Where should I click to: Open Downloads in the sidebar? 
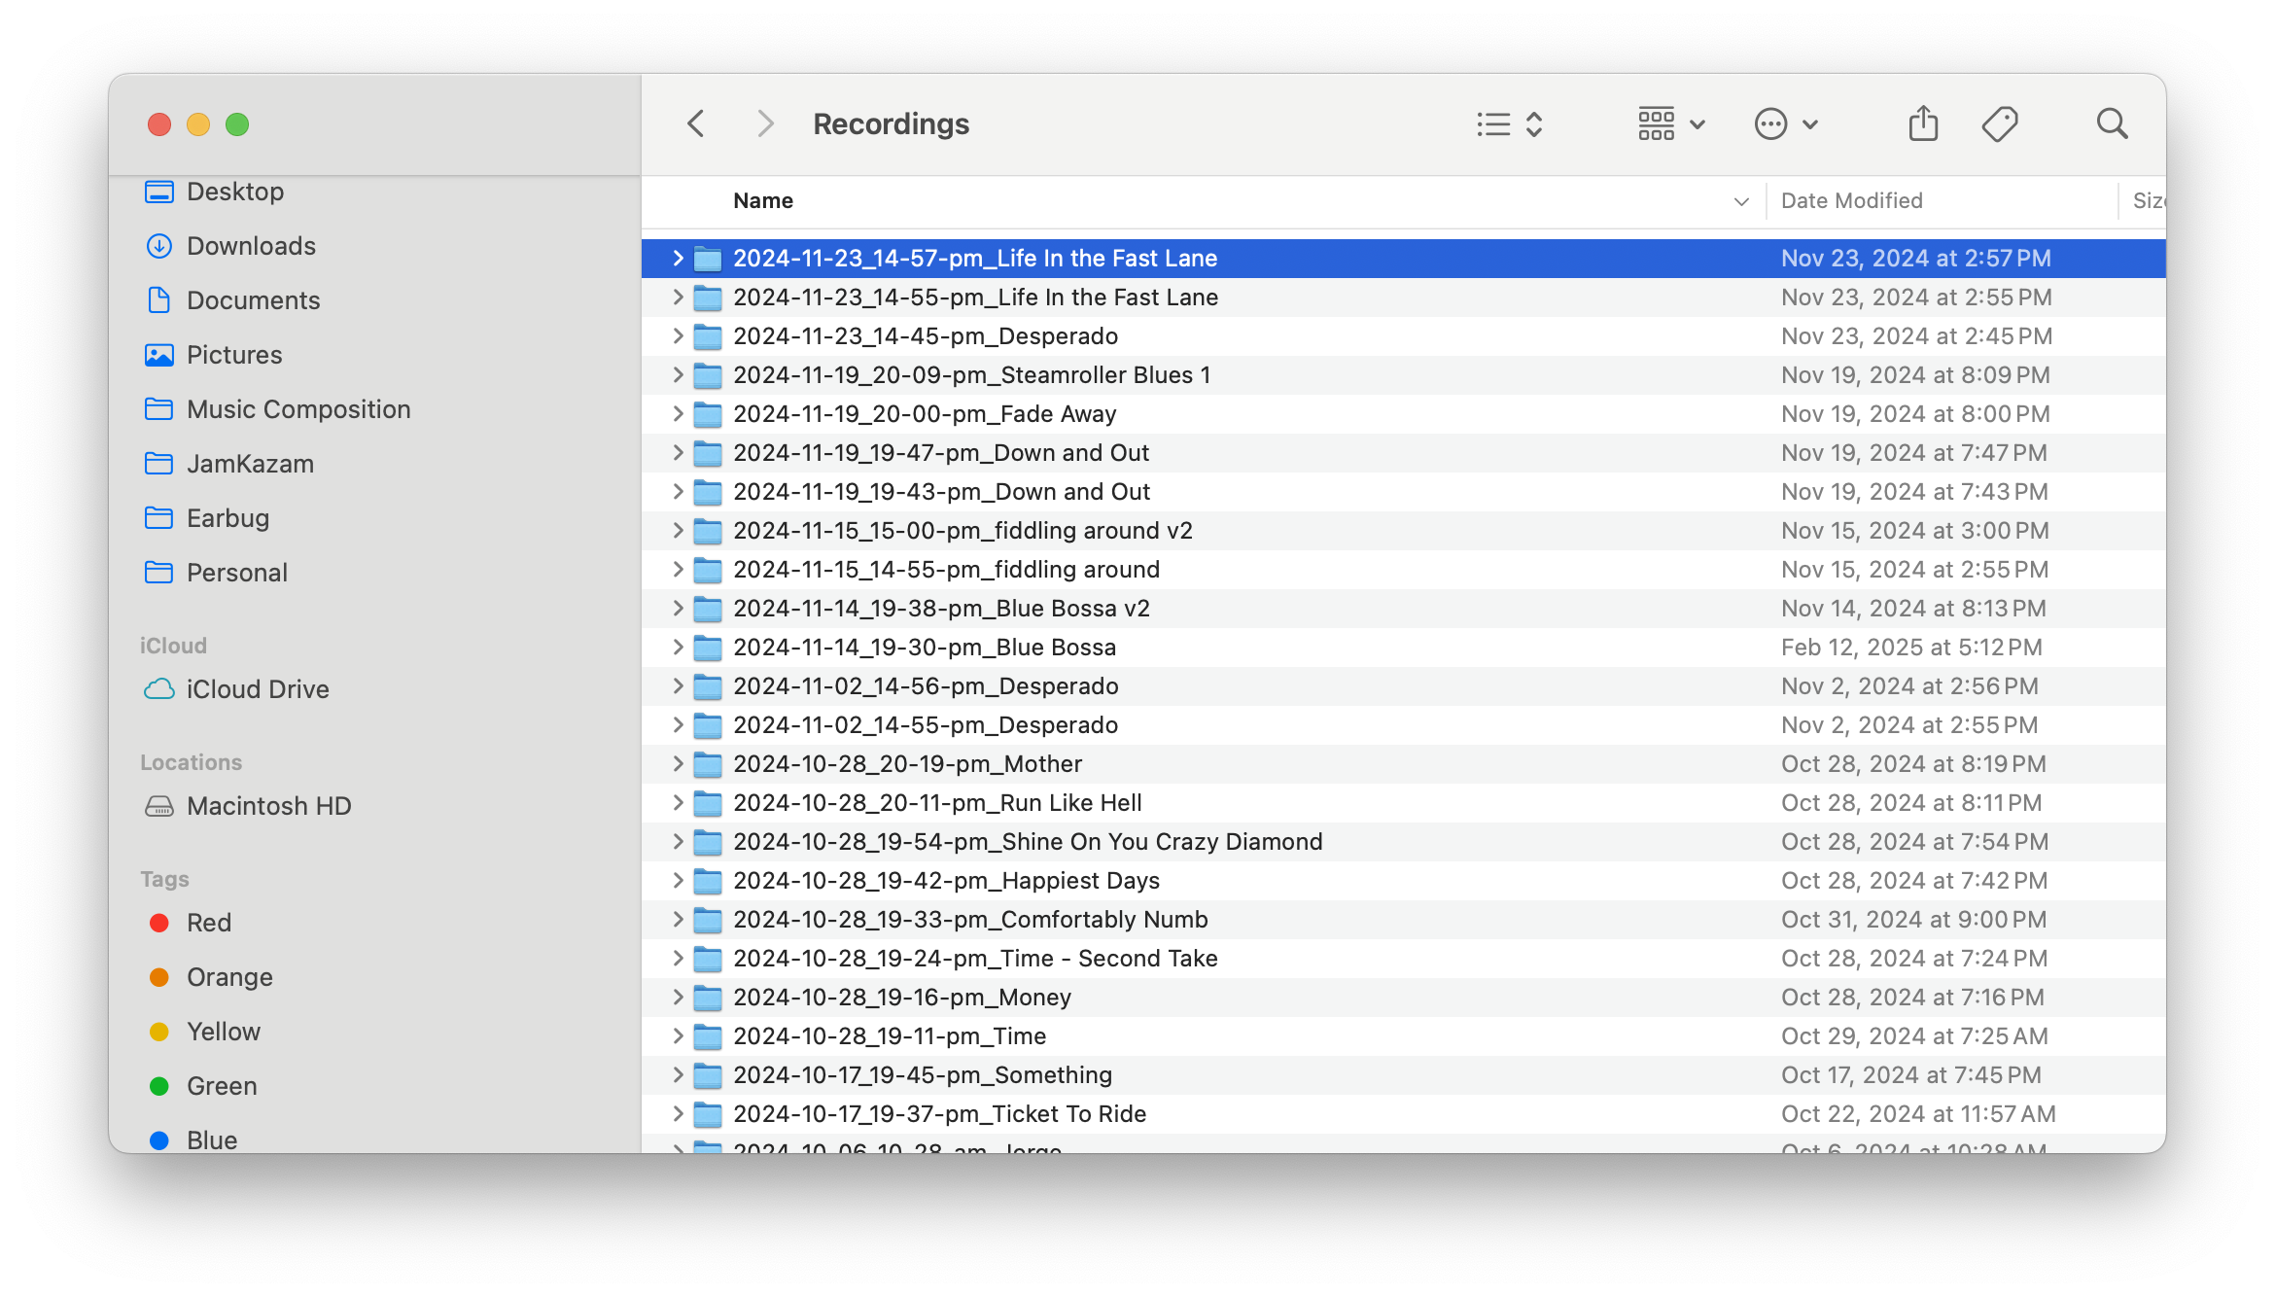(251, 246)
